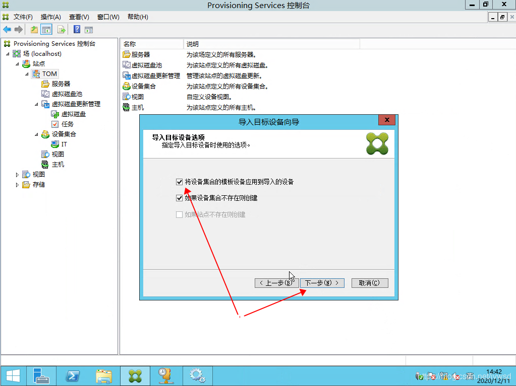This screenshot has height=386, width=516.
Task: Click the Windows Start button
Action: tap(13, 376)
